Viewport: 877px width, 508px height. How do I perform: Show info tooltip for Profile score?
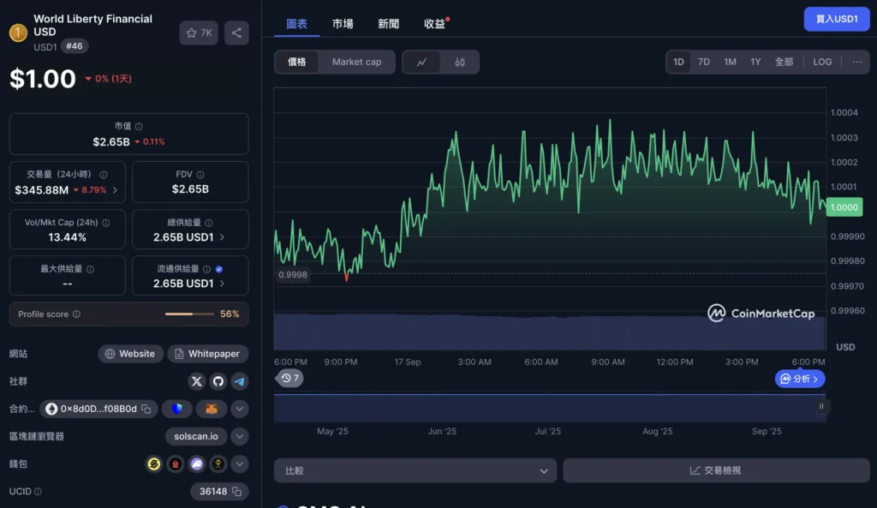tap(76, 314)
